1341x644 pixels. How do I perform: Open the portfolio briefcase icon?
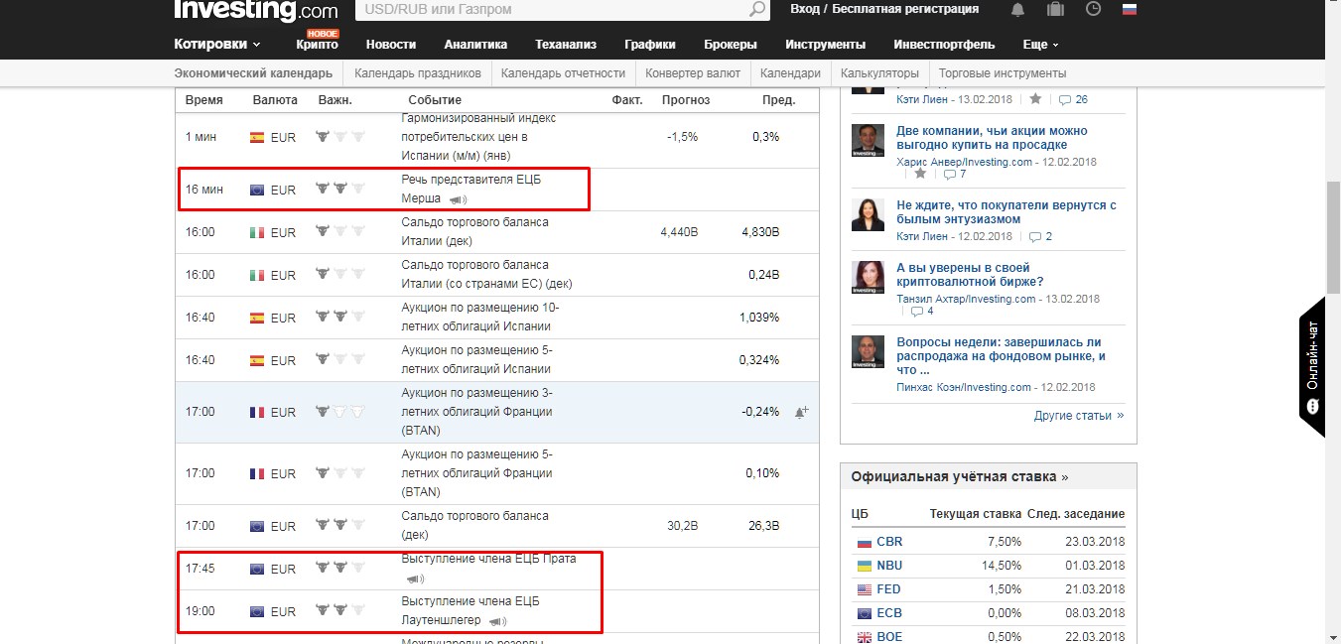1055,9
